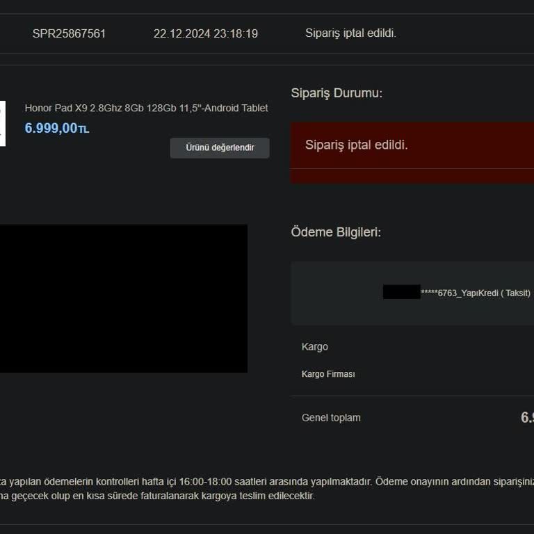The image size is (534, 534).
Task: Click the Kargo Firması label
Action: tap(328, 374)
